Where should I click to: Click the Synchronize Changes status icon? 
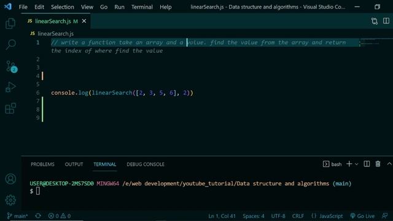tap(38, 215)
